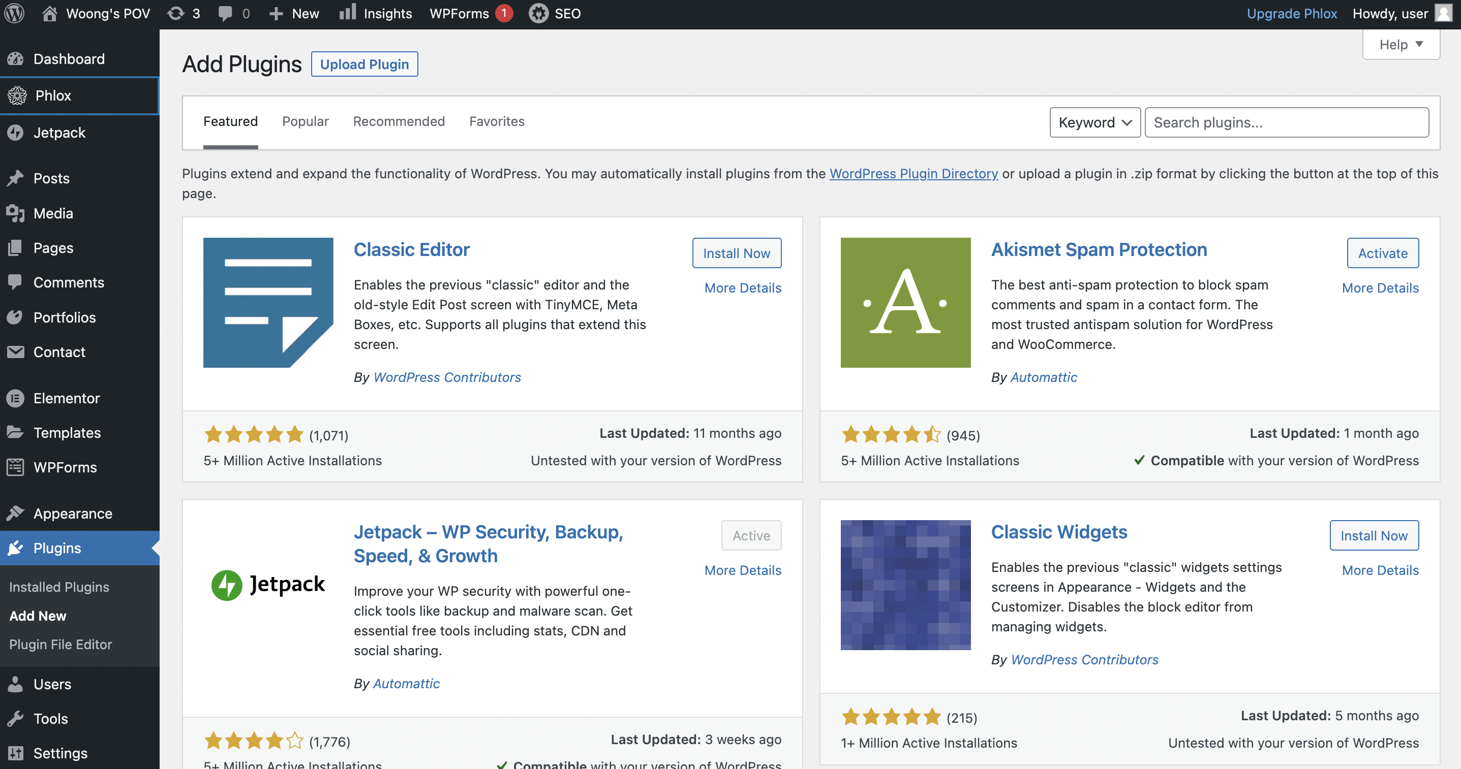This screenshot has height=769, width=1461.
Task: Expand the Help panel dropdown
Action: pyautogui.click(x=1401, y=44)
